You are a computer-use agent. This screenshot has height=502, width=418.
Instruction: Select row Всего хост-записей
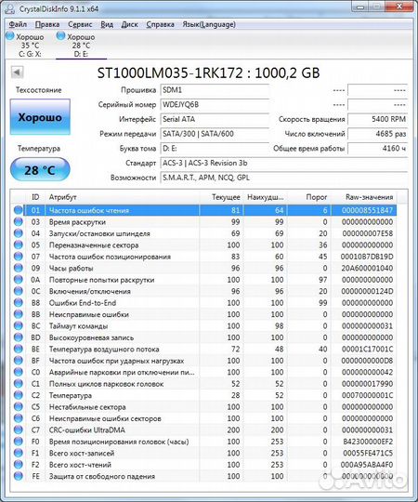pyautogui.click(x=204, y=453)
